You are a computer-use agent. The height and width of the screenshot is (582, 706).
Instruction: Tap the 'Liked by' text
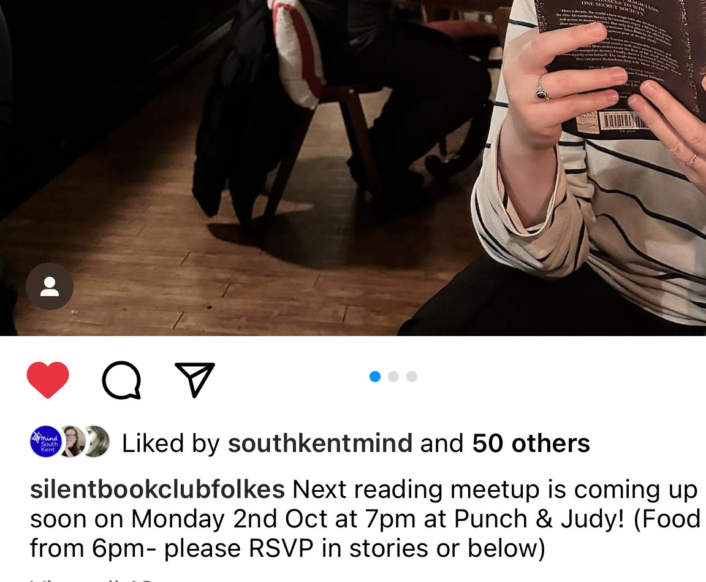(x=170, y=443)
